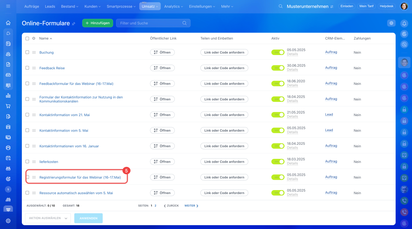
Task: Open the Leads menu item
Action: 50,6
